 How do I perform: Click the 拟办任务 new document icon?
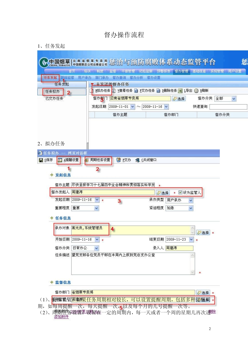[91, 91]
